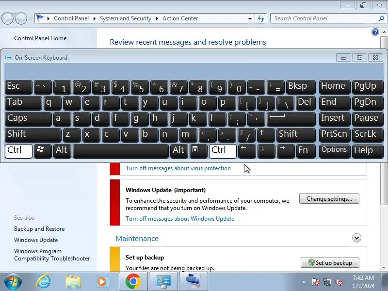Click the Change settings button
Screen dimensions: 388x291
(x=329, y=199)
